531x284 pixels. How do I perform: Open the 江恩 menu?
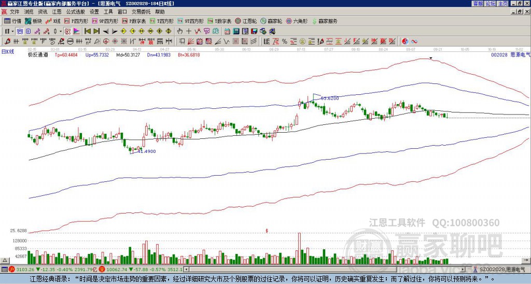pyautogui.click(x=57, y=12)
